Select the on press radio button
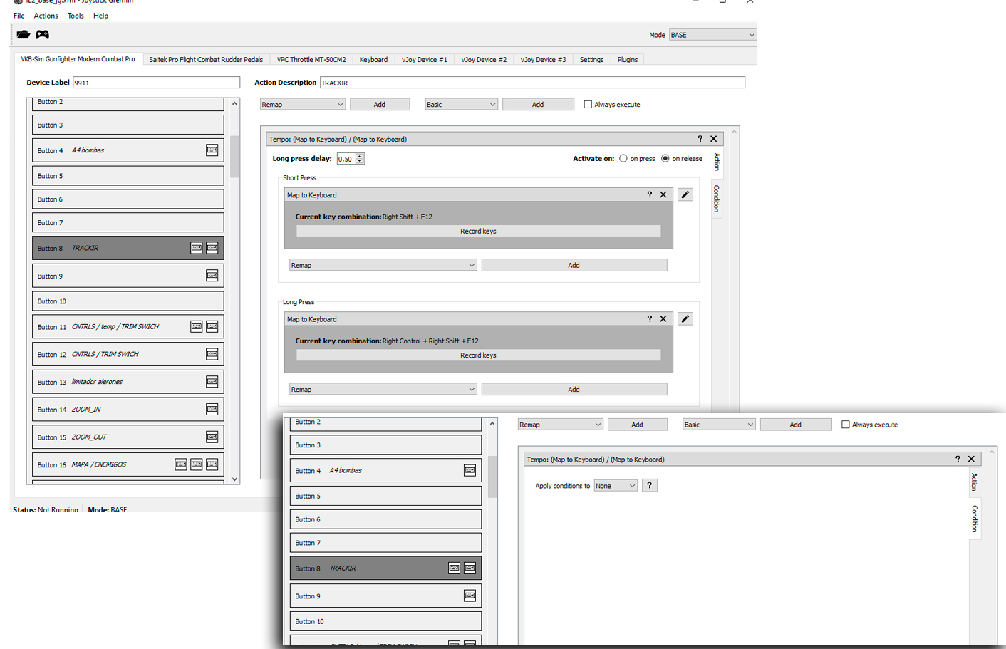Image resolution: width=1006 pixels, height=649 pixels. (x=623, y=159)
